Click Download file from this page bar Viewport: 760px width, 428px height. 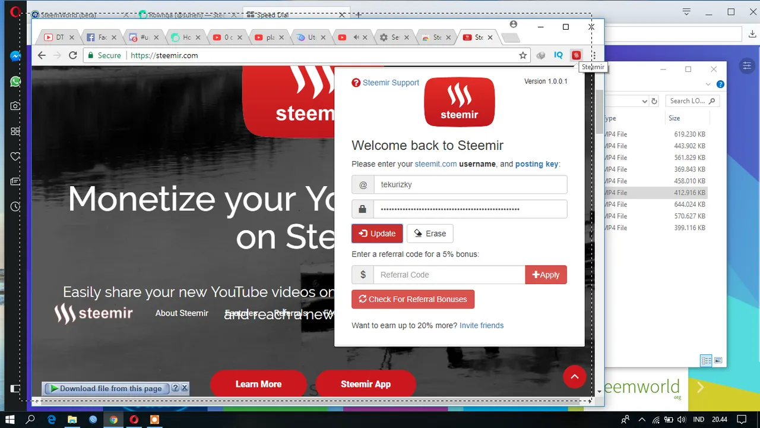pos(106,388)
